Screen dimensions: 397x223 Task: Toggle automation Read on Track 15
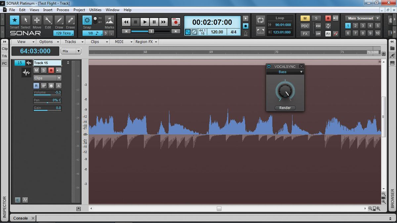tap(36, 86)
